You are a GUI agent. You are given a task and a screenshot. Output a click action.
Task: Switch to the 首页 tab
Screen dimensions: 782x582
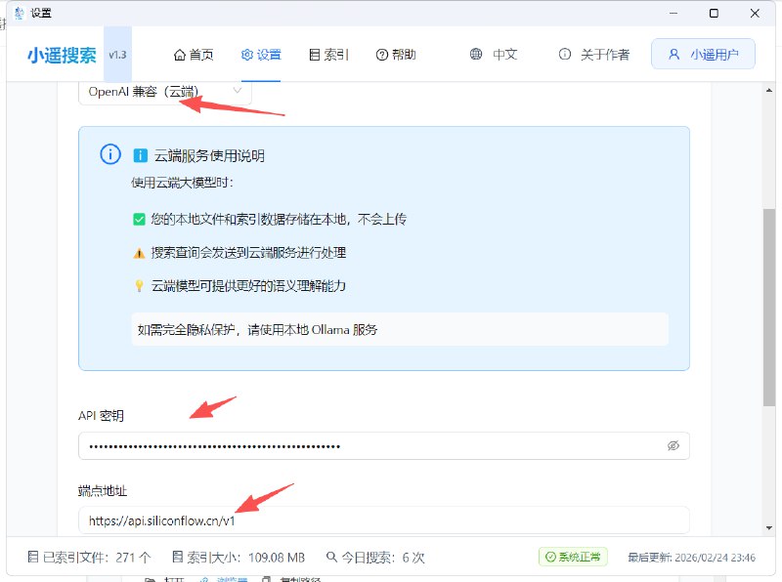click(194, 55)
